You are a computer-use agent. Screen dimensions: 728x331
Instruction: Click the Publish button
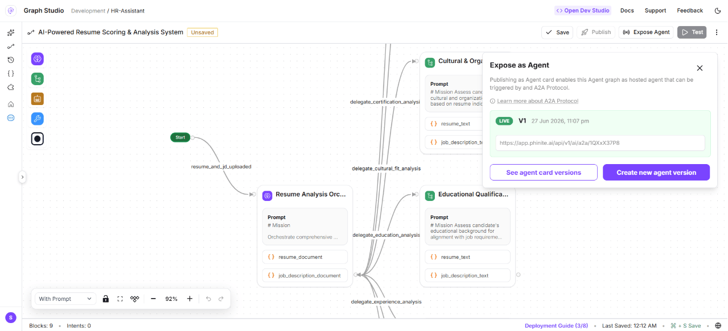coord(596,32)
